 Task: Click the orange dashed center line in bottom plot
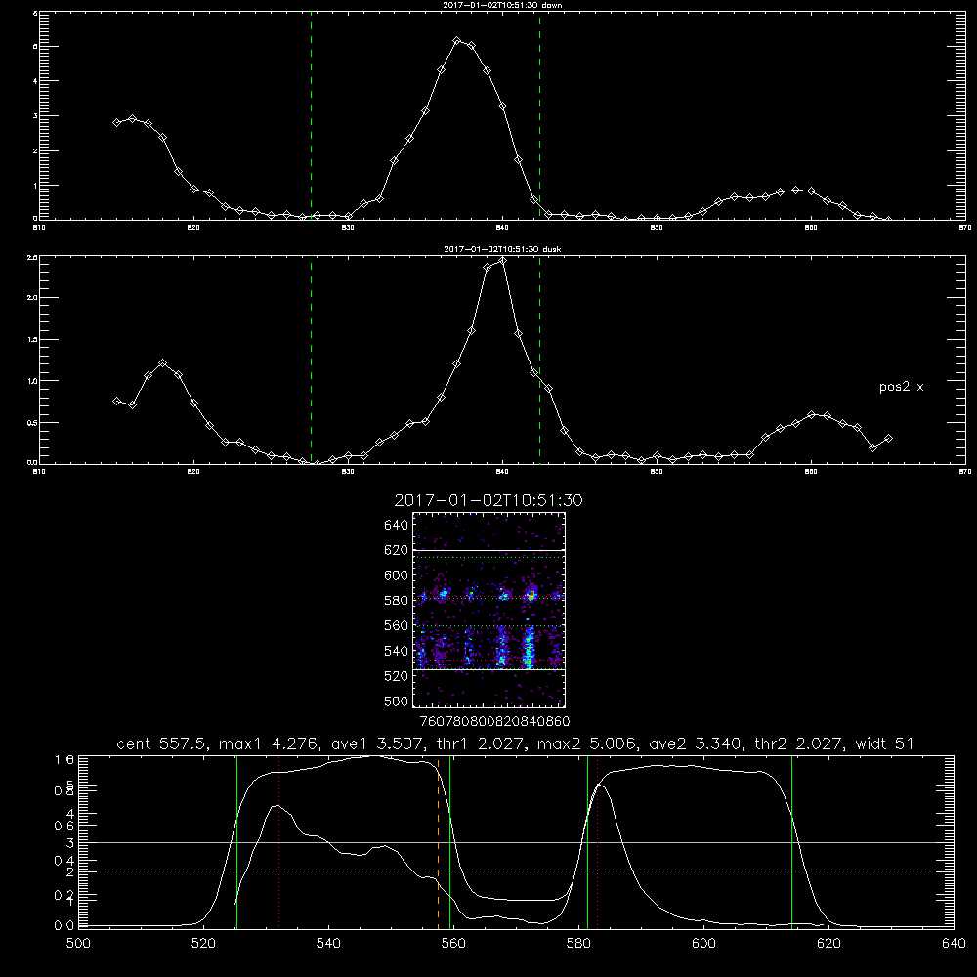(438, 842)
